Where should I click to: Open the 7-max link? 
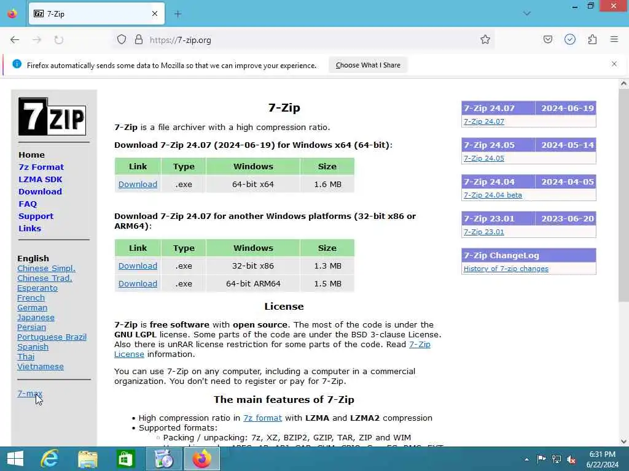pos(29,394)
